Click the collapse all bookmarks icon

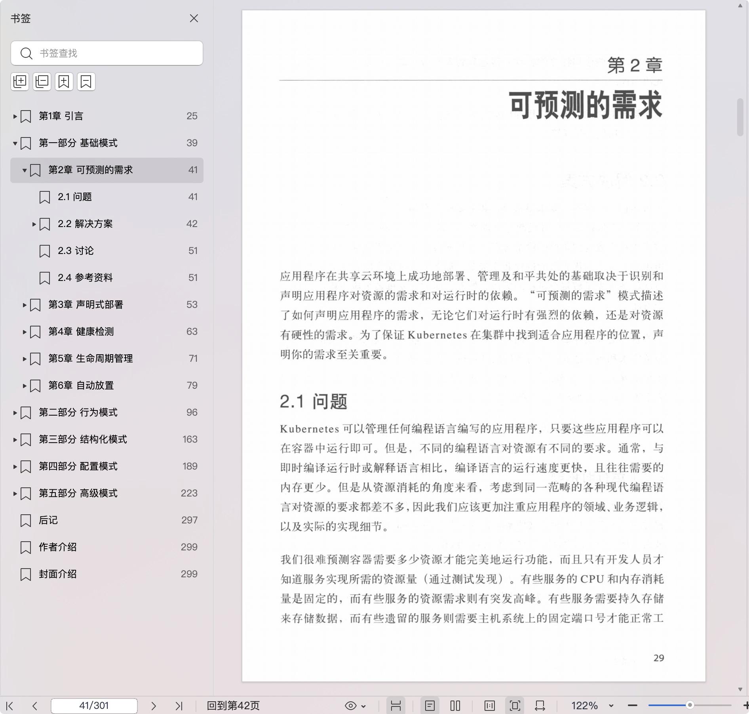(42, 82)
